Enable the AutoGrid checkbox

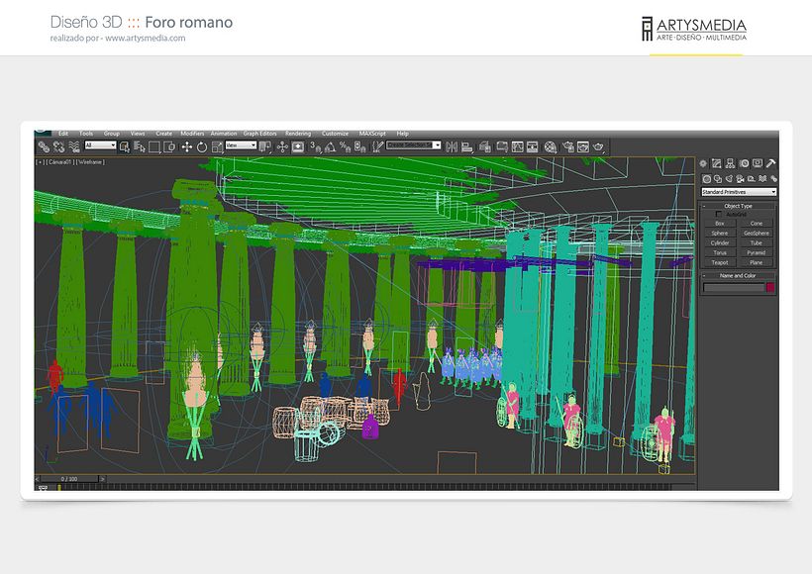click(x=719, y=215)
